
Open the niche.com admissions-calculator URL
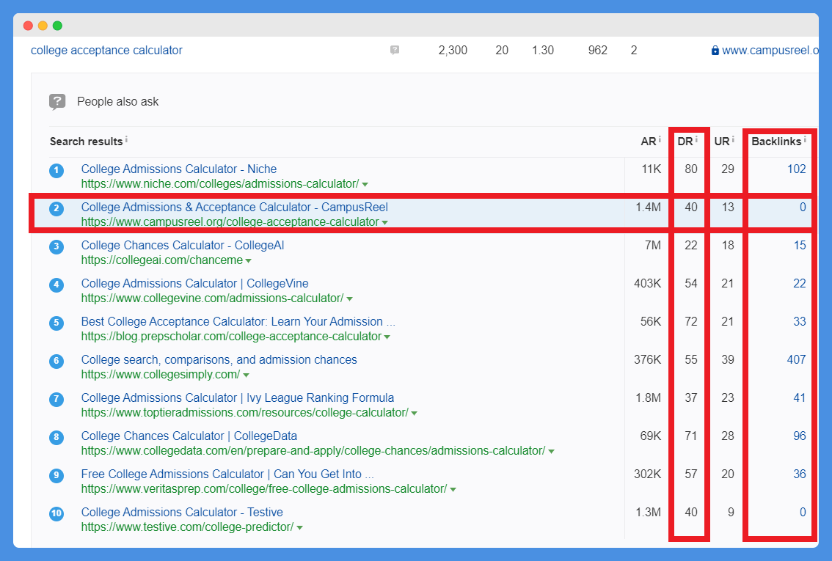(x=220, y=184)
